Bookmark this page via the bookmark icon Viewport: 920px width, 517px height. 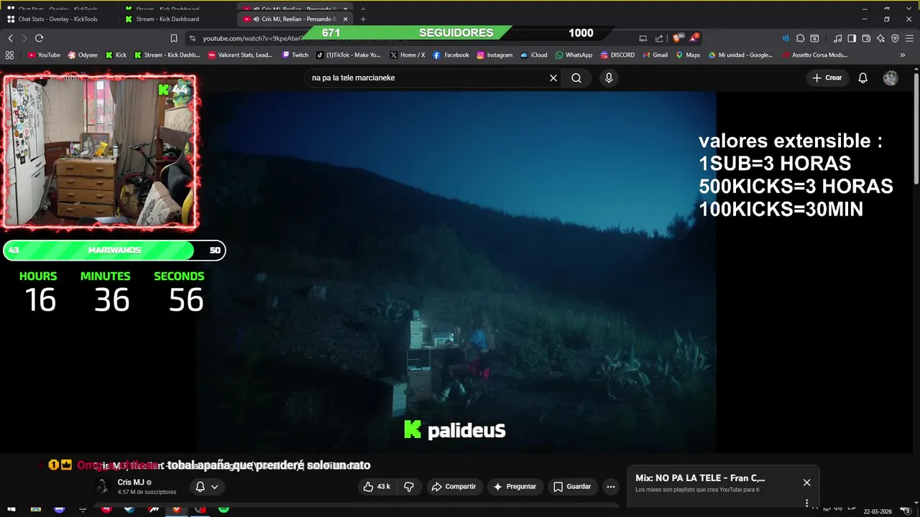point(174,38)
